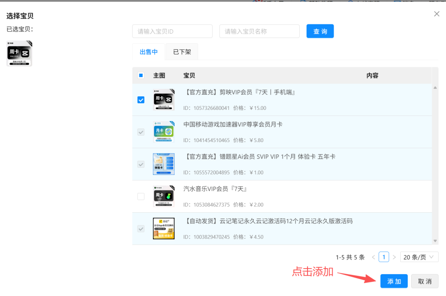Image resolution: width=446 pixels, height=296 pixels.
Task: Click the 添加 button
Action: pyautogui.click(x=394, y=281)
